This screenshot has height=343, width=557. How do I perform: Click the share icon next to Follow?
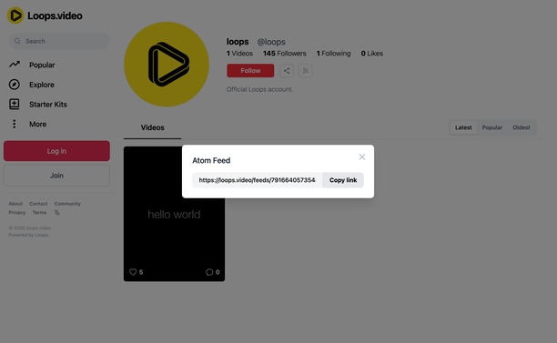(287, 71)
